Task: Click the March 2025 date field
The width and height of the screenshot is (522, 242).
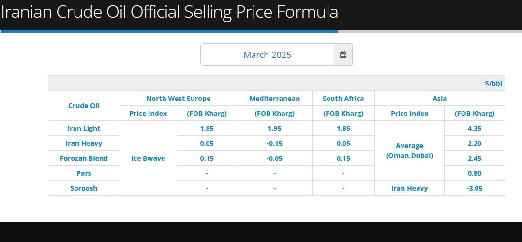Action: 267,55
